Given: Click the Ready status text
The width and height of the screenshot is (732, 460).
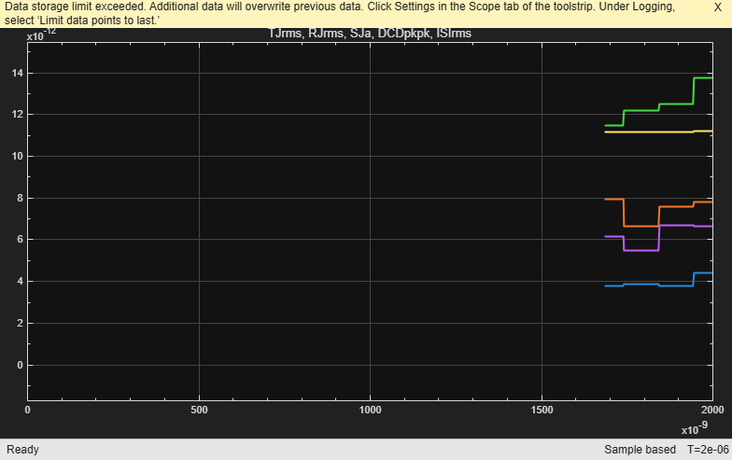Looking at the screenshot, I should click(22, 450).
